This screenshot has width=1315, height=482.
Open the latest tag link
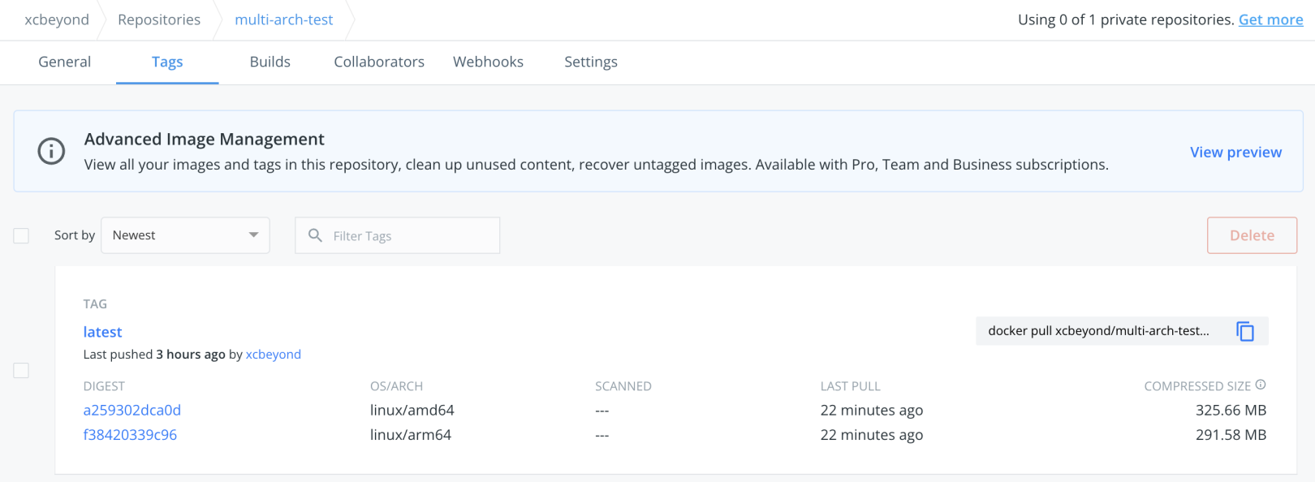[x=102, y=332]
